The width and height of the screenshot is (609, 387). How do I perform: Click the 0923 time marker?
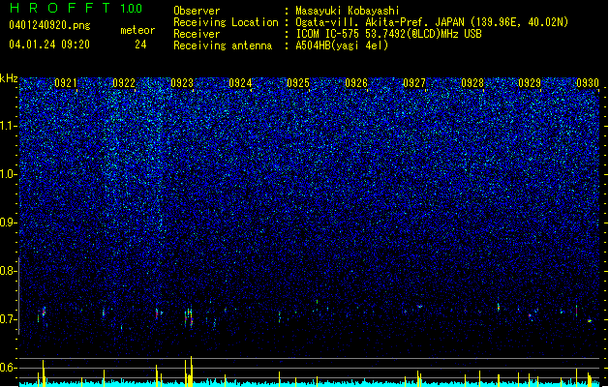[x=182, y=82]
